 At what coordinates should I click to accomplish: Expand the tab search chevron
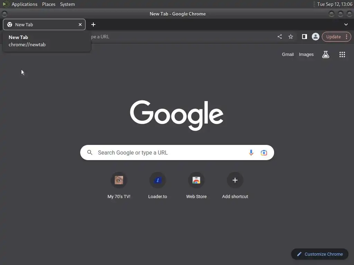tap(346, 24)
